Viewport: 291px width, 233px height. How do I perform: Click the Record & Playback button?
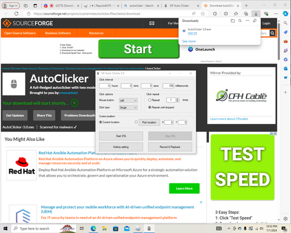pyautogui.click(x=170, y=147)
